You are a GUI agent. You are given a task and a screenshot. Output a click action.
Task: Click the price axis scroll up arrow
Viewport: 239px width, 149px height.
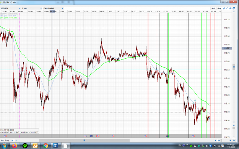pos(234,12)
